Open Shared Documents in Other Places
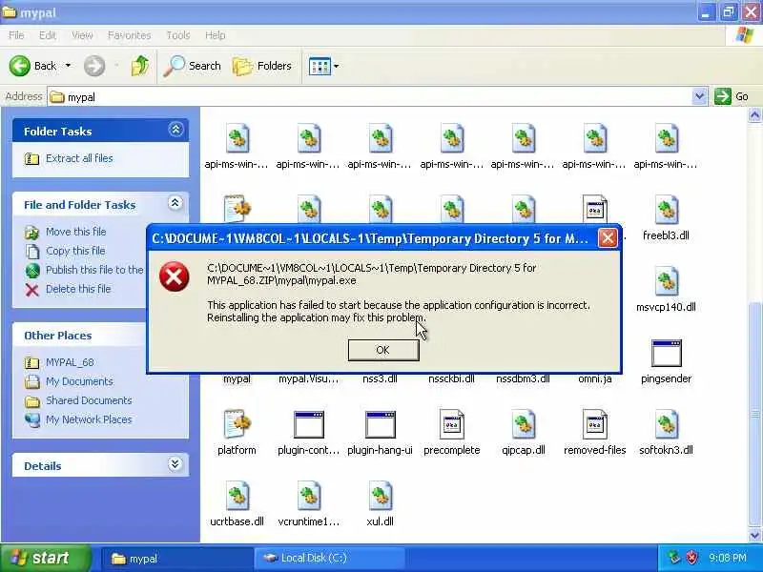 tap(89, 400)
